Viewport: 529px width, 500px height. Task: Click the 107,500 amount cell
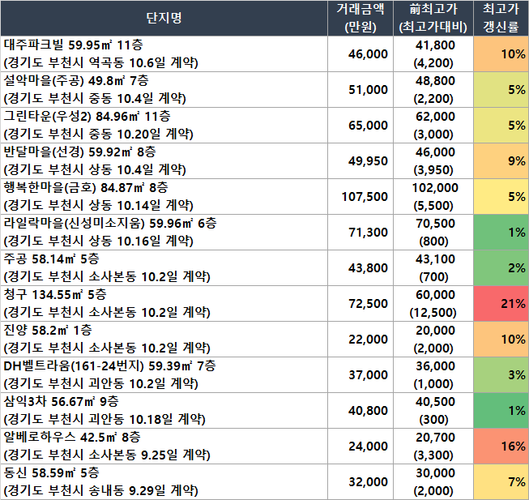(x=360, y=197)
